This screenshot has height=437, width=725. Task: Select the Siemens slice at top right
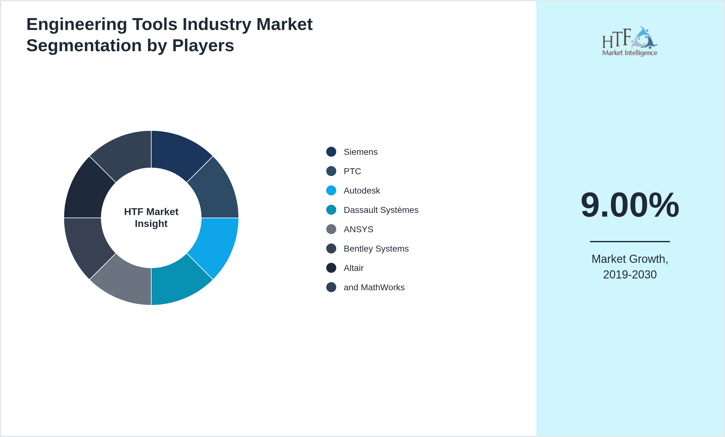177,154
